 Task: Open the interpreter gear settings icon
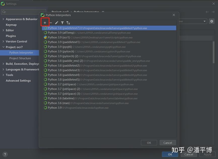tap(212, 21)
